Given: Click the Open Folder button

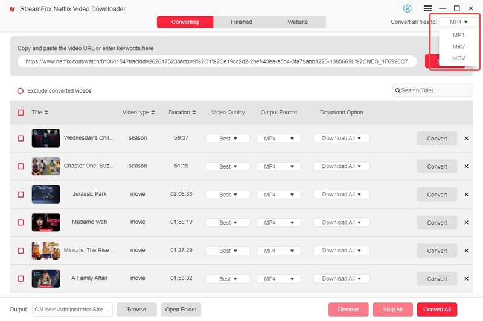Looking at the screenshot, I should [x=181, y=310].
